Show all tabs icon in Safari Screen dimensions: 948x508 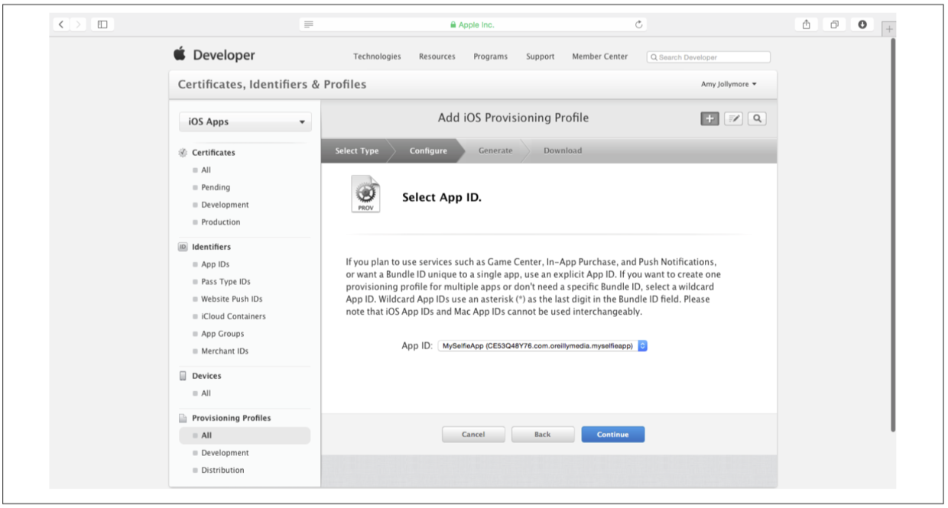point(834,24)
